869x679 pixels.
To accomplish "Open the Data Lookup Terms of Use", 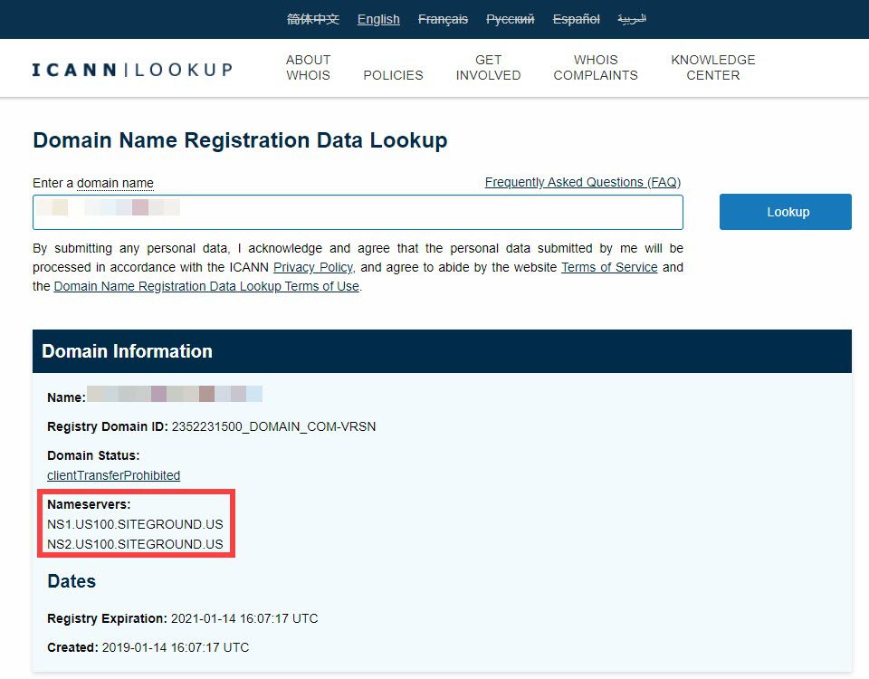I will click(207, 286).
